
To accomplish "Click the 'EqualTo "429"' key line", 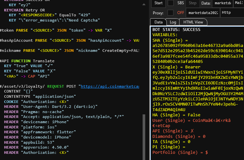I will pyautogui.click(x=49, y=15).
